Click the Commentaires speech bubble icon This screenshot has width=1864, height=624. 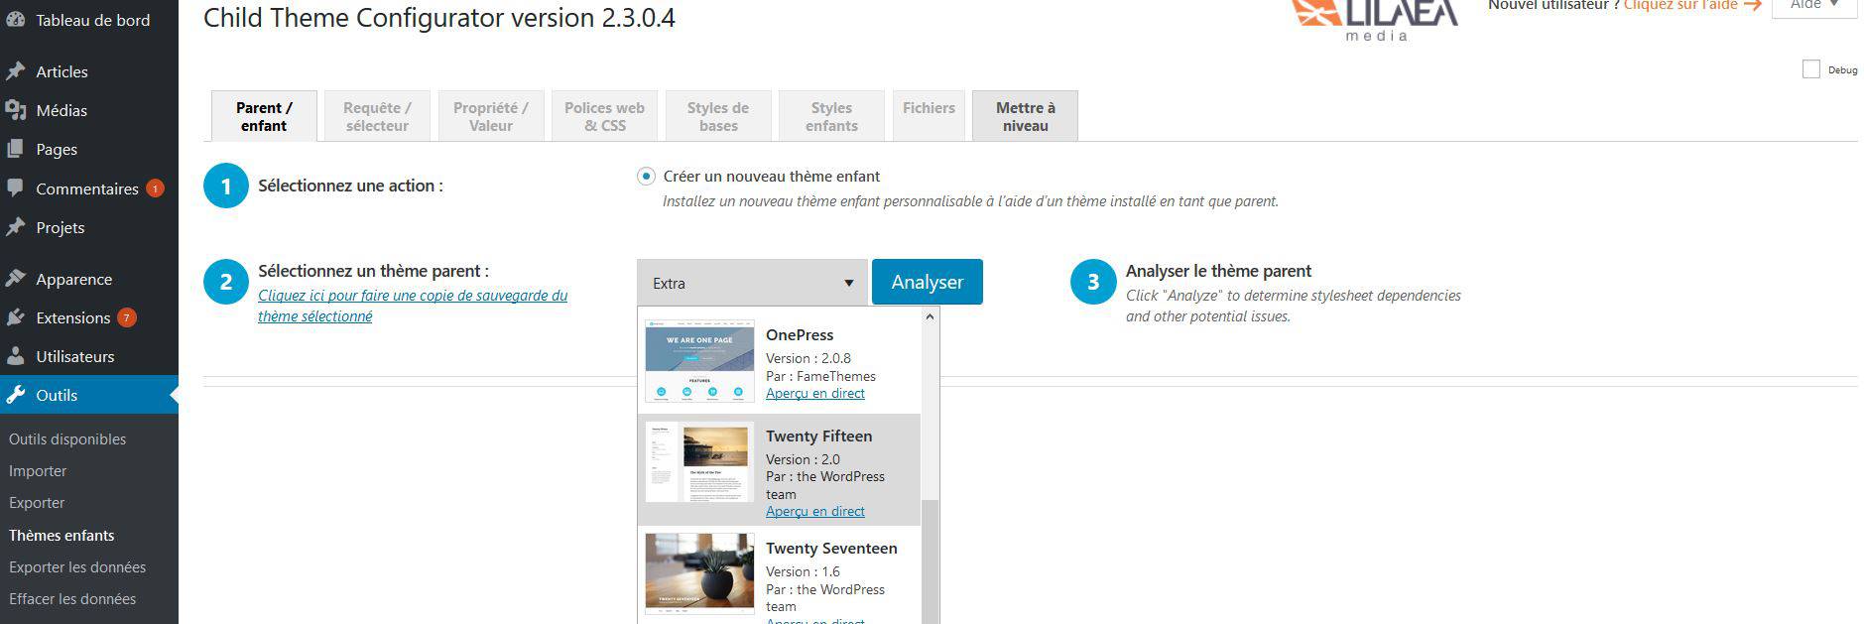click(16, 187)
